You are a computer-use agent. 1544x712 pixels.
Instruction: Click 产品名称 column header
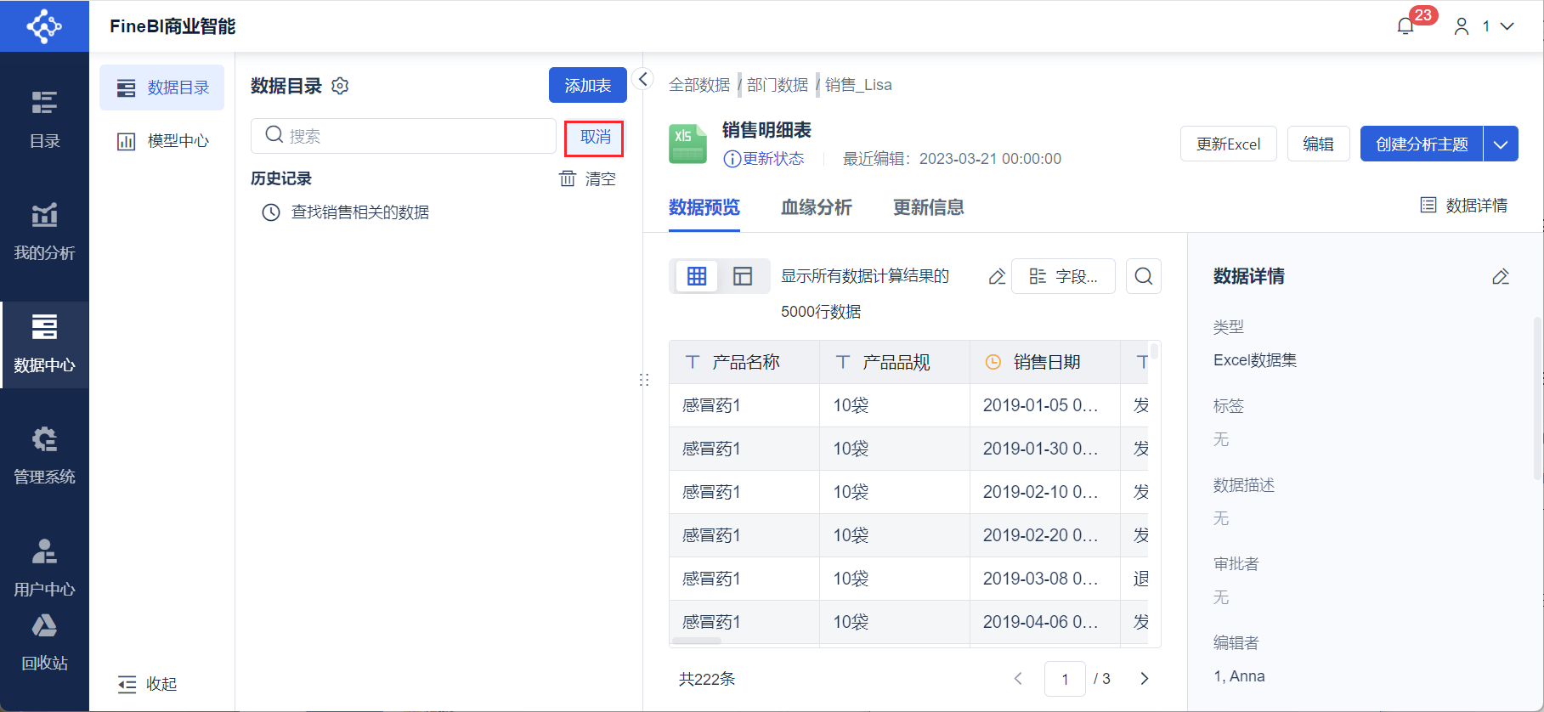tap(744, 363)
